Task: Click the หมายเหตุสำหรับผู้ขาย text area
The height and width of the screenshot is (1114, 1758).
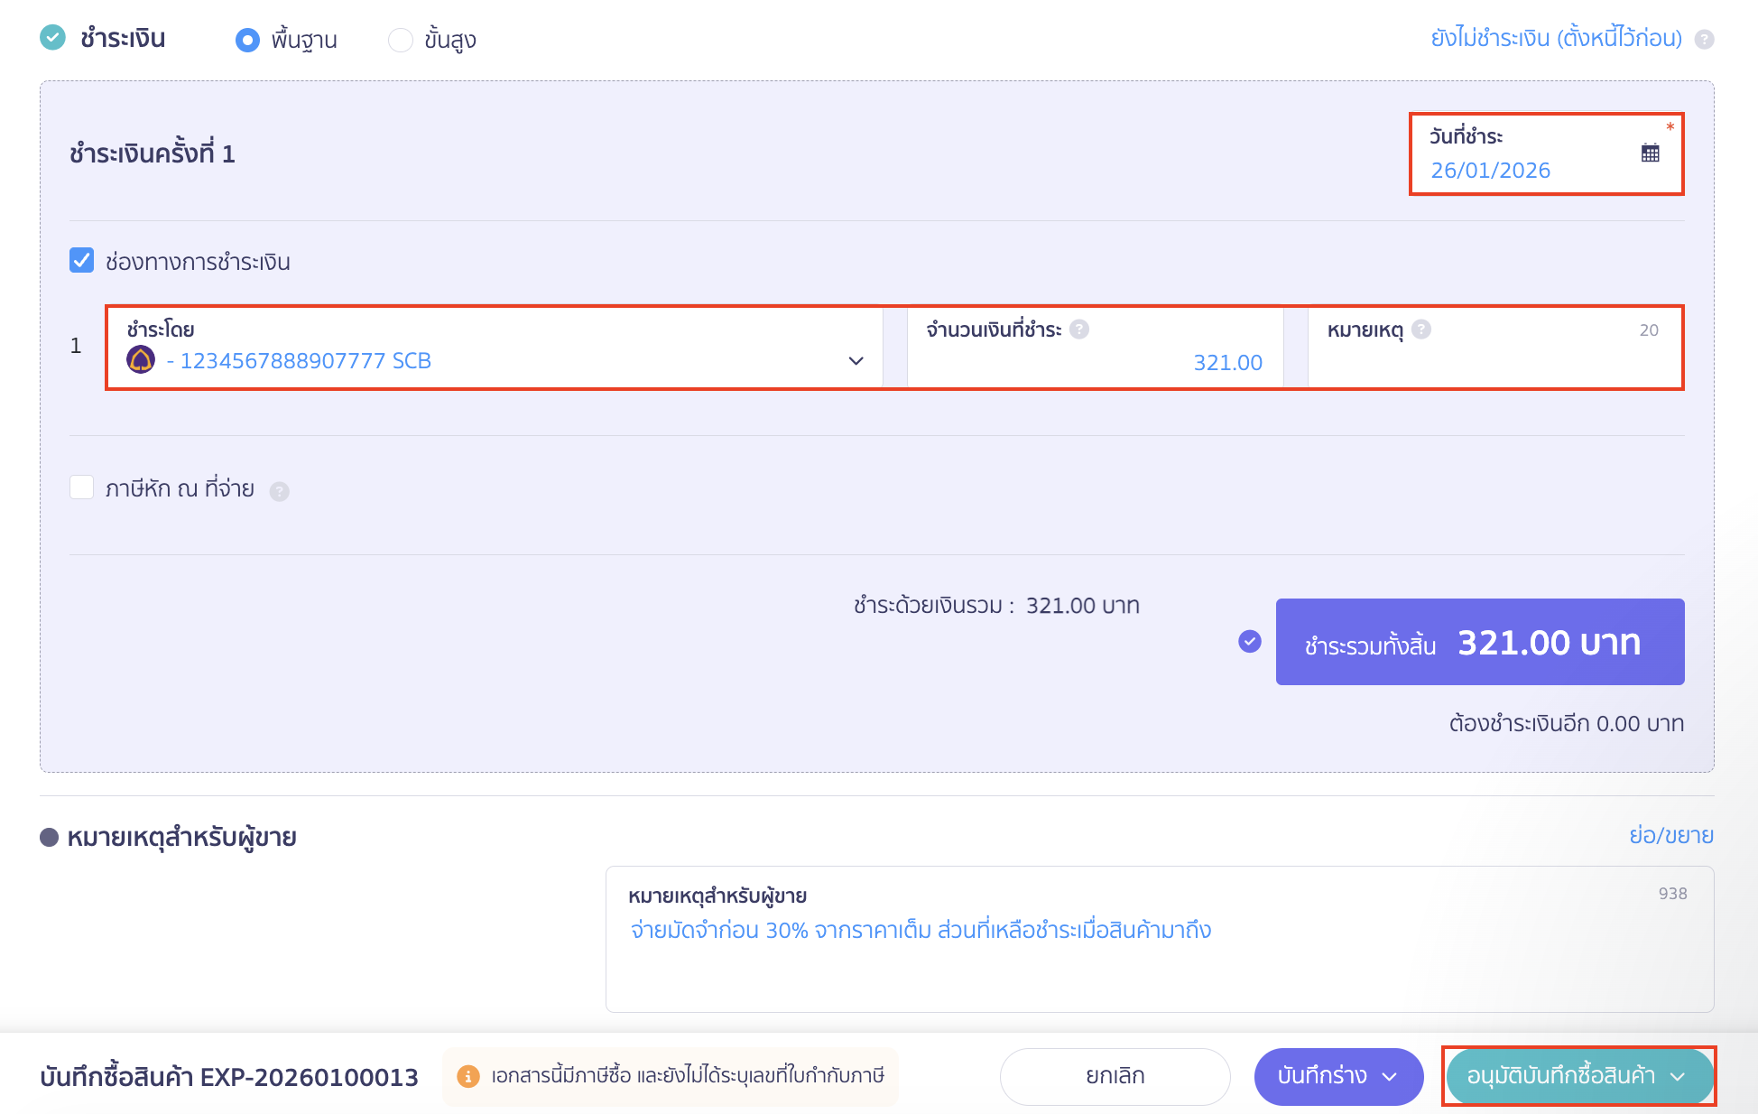Action: 1159,957
